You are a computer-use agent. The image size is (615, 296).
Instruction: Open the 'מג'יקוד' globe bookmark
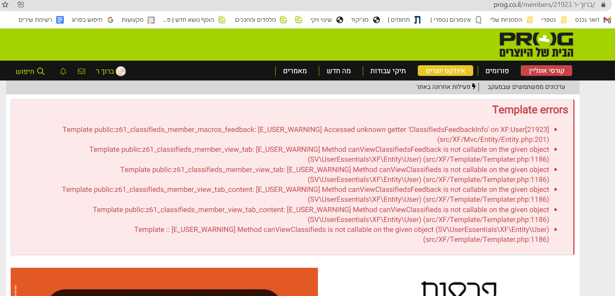[365, 20]
